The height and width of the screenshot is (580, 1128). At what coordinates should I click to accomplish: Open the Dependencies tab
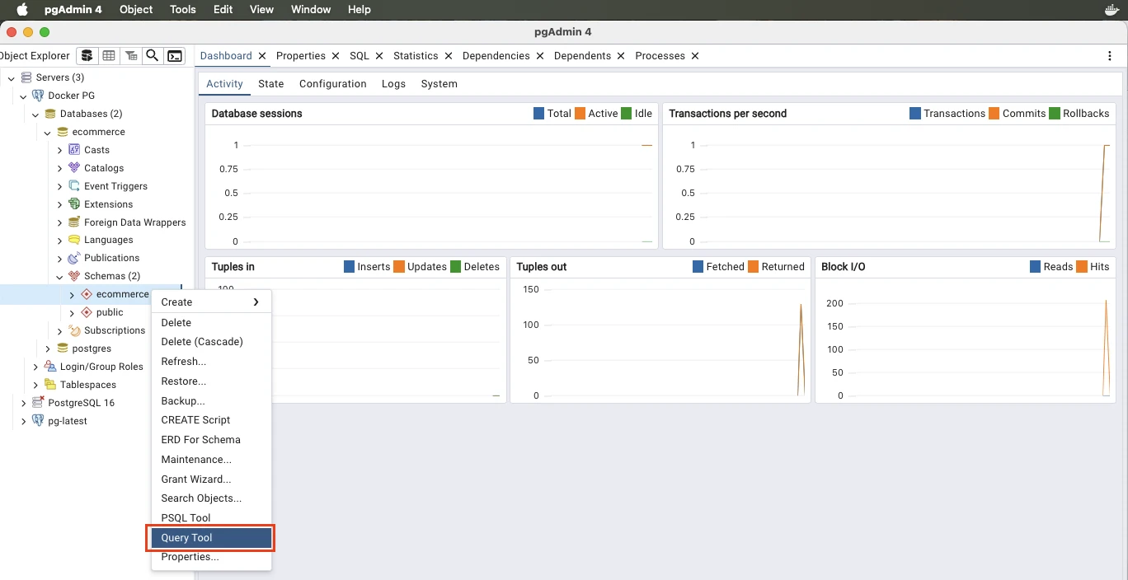[x=496, y=56]
